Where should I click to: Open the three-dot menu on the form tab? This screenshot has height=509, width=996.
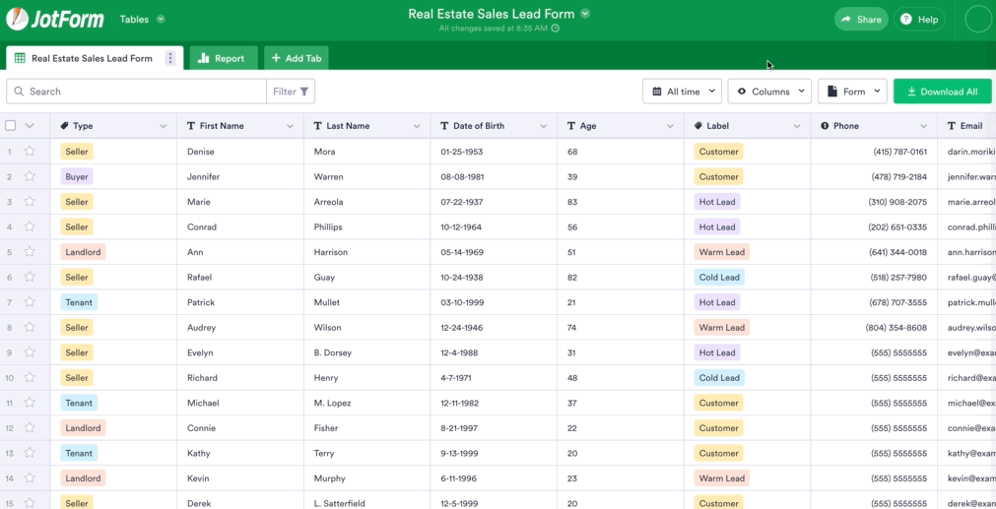point(170,58)
